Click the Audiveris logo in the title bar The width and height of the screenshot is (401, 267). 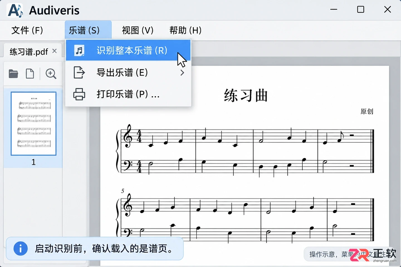pyautogui.click(x=15, y=11)
